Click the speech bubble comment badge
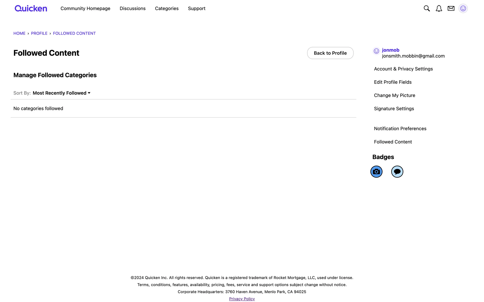Viewport: 484px width, 302px height. tap(397, 172)
